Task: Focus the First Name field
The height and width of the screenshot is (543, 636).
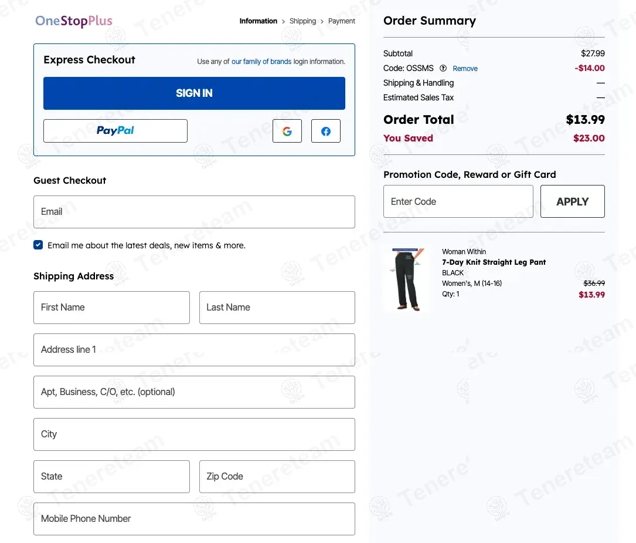Action: (x=111, y=308)
